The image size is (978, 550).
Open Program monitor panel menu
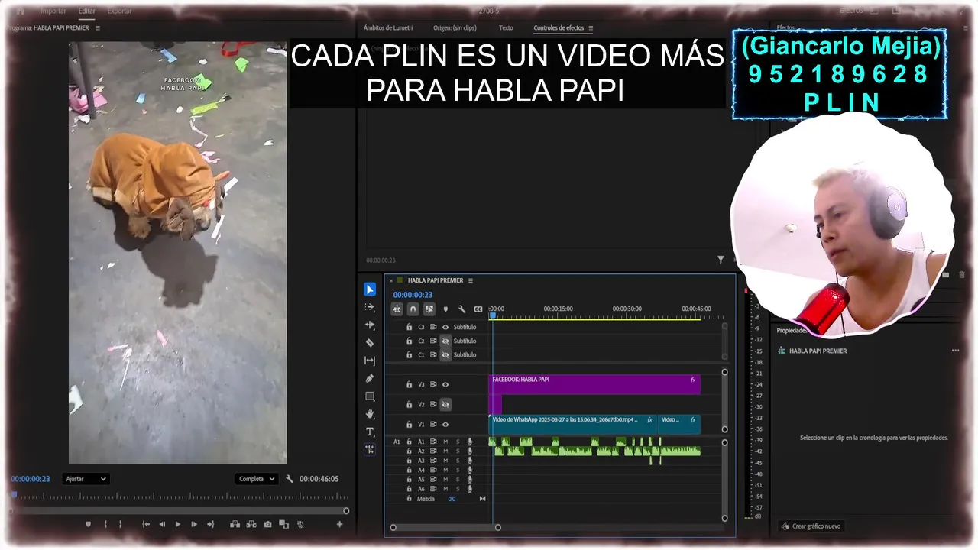pos(97,28)
